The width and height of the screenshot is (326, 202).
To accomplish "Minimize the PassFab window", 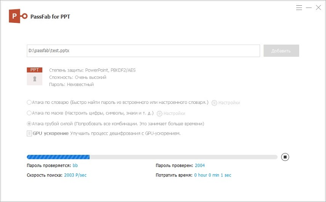I will (309, 8).
